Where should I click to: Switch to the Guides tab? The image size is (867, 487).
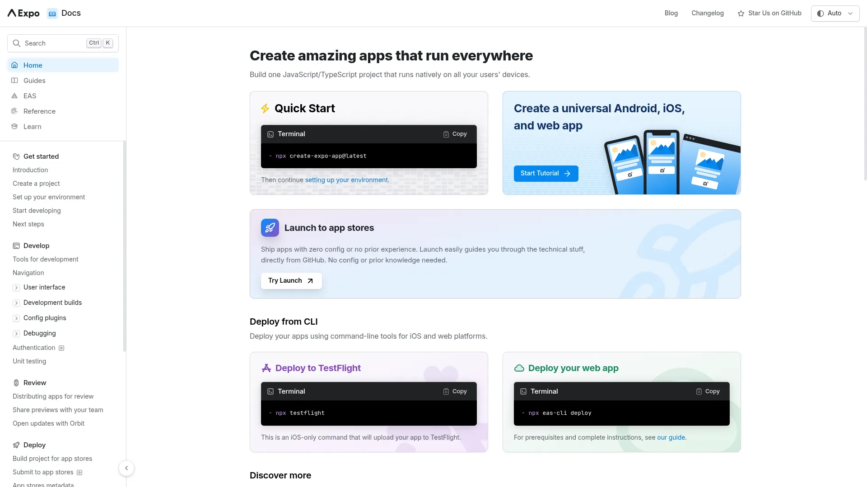click(34, 81)
